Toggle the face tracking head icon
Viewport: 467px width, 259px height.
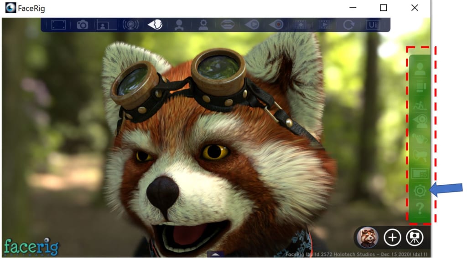point(155,25)
